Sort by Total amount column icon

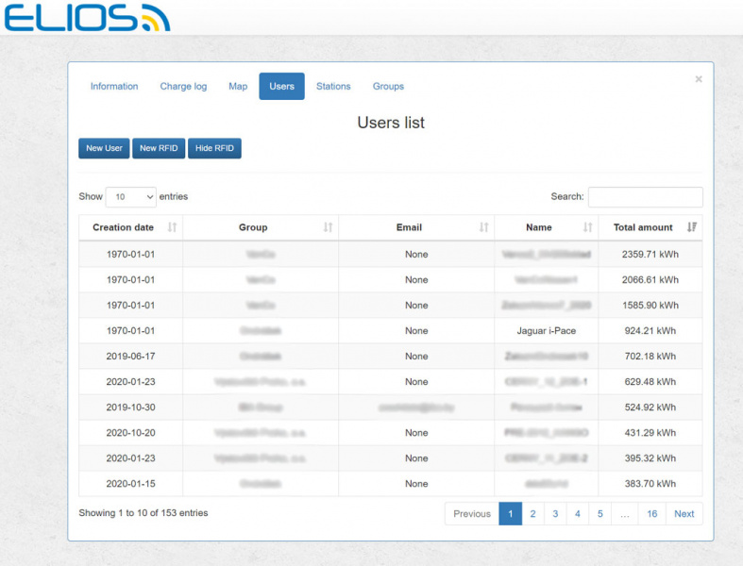click(692, 227)
